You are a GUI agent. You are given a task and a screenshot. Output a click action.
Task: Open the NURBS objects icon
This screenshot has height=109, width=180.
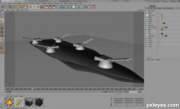tap(66, 7)
